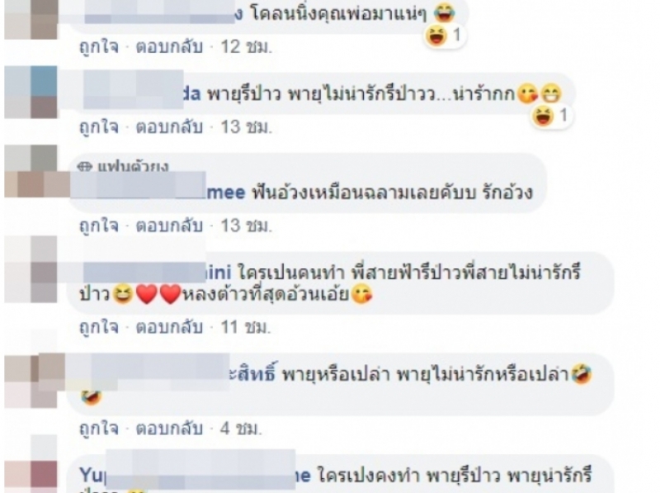
Task: Reply to the comment posted 12 ชม. ago
Action: [169, 46]
